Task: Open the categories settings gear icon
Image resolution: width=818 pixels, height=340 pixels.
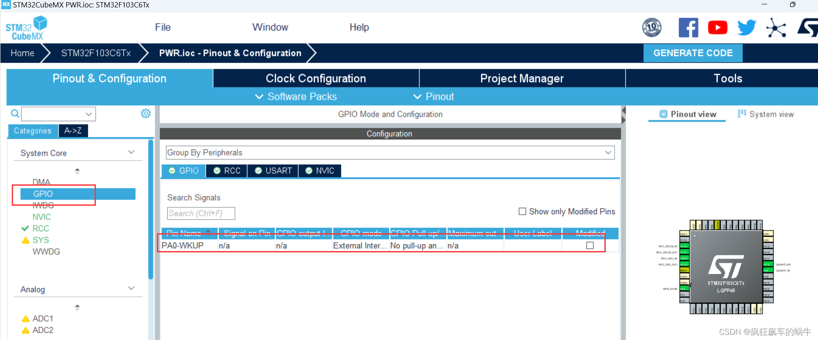Action: tap(146, 113)
